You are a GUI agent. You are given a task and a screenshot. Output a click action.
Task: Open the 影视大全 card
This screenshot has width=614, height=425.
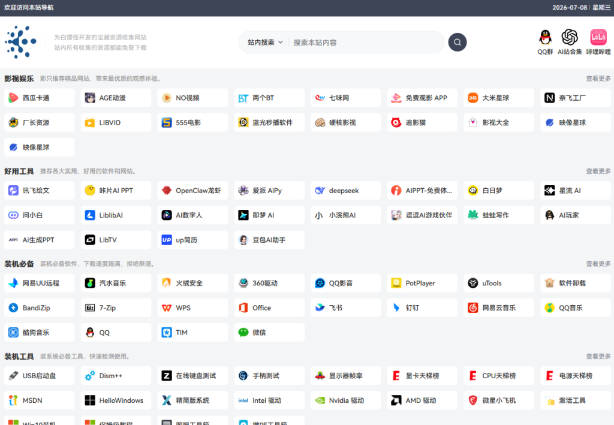pos(499,122)
